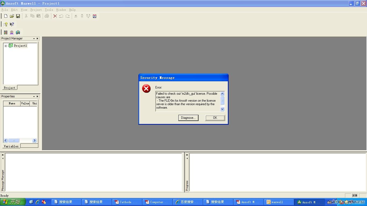Click error message scrollbar up arrow

click(x=222, y=94)
